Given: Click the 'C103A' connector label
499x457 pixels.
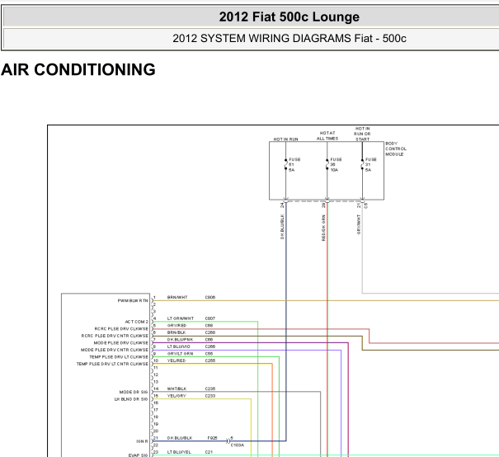Looking at the screenshot, I should 237,445.
